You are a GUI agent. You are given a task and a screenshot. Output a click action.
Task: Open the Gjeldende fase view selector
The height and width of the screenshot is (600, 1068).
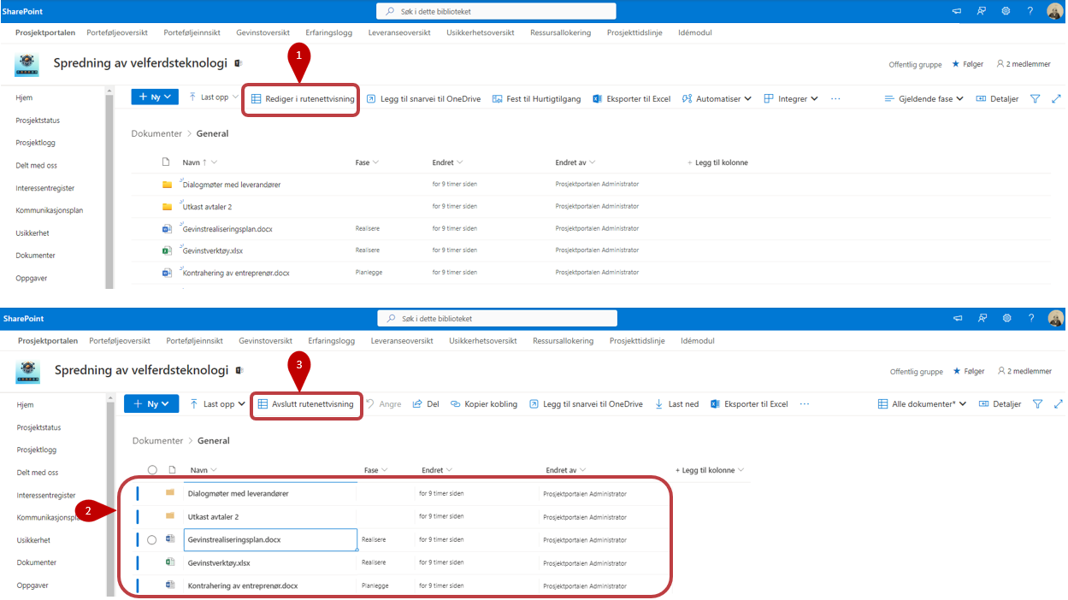(x=923, y=99)
